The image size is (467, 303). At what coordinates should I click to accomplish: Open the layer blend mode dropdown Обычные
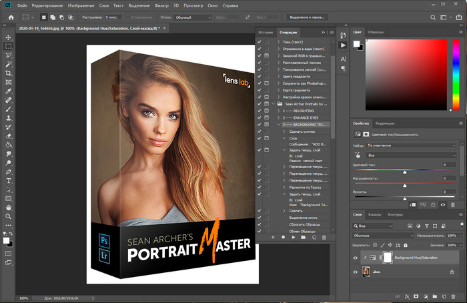(384, 236)
